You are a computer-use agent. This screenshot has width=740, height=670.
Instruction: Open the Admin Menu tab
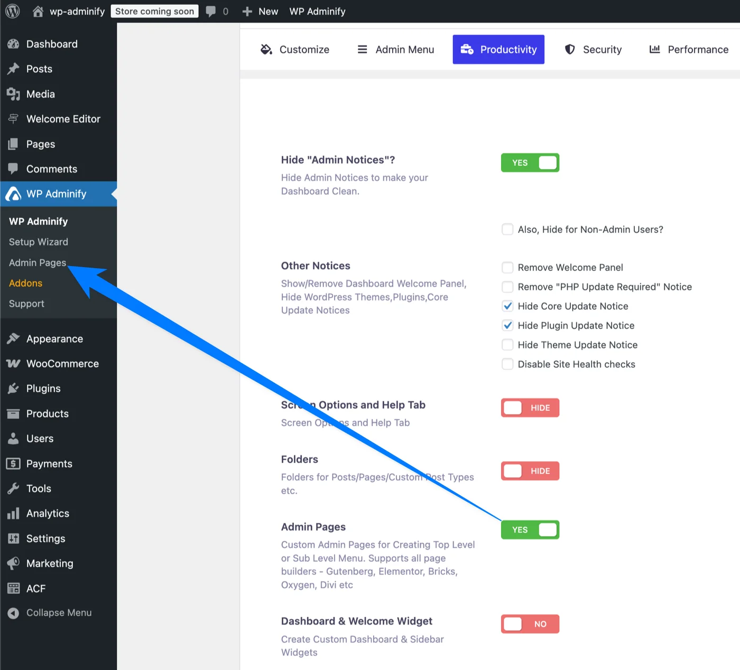396,50
